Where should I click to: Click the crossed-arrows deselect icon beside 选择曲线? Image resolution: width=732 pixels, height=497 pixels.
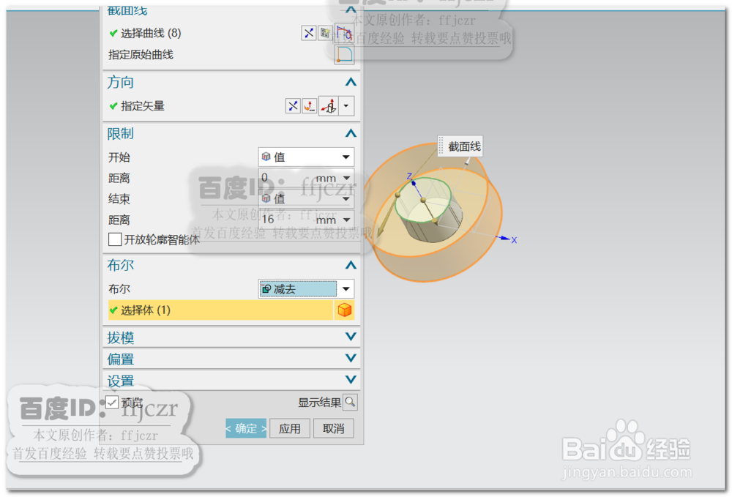tap(309, 33)
